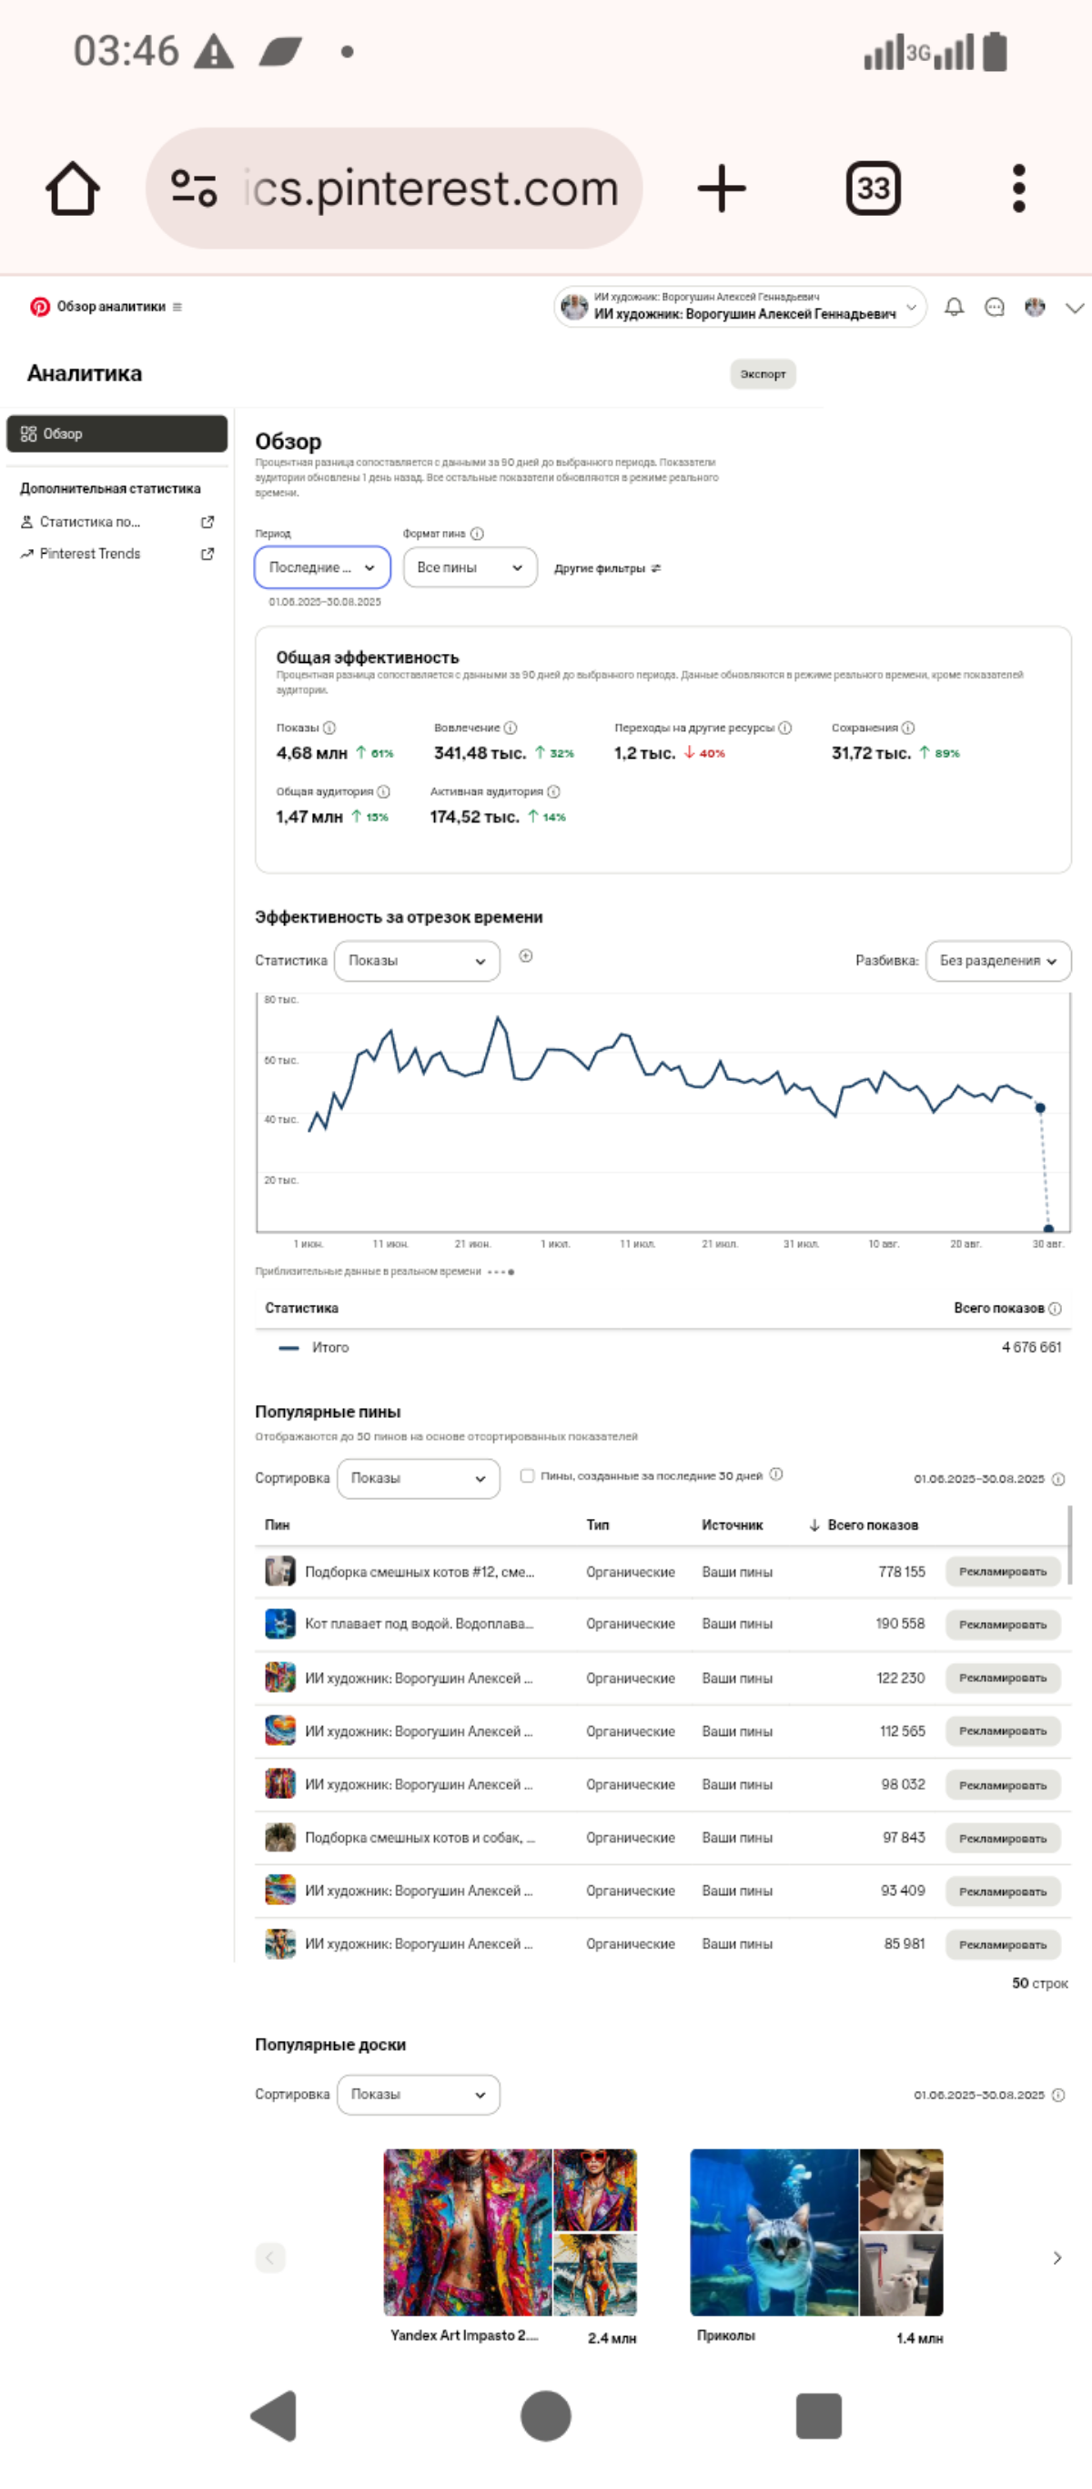Click info icon after 30 дней checkbox label

pos(776,1474)
